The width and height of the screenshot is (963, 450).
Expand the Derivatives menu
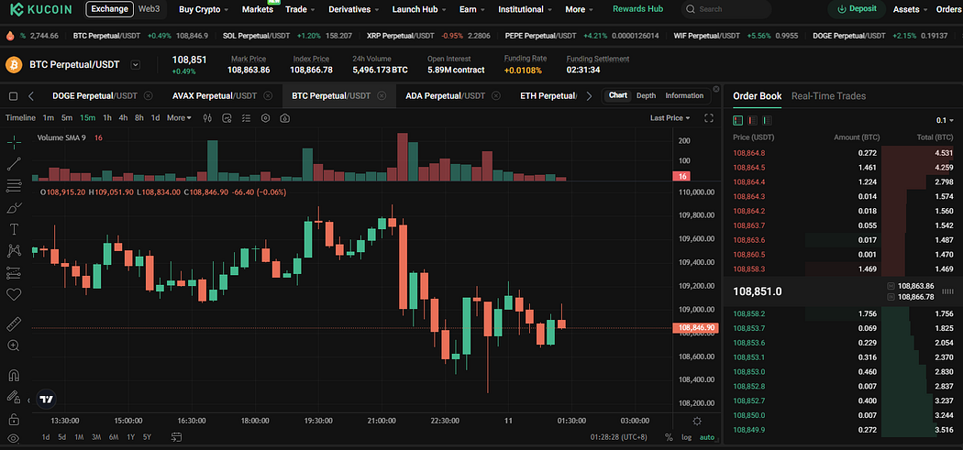click(x=354, y=9)
